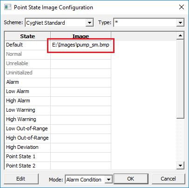Image resolution: width=189 pixels, height=188 pixels.
Task: Click the vertical scrollbar thumb
Action: point(180,79)
